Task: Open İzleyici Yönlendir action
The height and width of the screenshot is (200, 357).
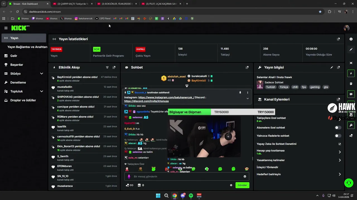Action: coord(267,167)
